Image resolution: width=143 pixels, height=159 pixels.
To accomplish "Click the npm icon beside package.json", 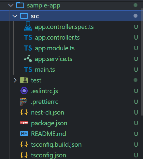I will tap(24, 123).
